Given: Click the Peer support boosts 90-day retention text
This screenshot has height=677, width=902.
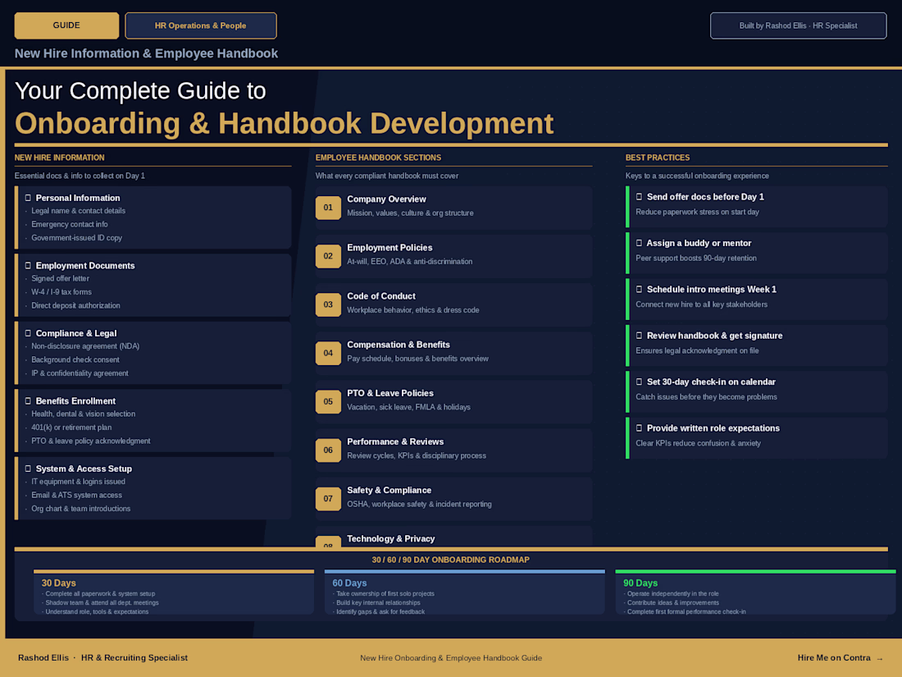Looking at the screenshot, I should pos(696,258).
